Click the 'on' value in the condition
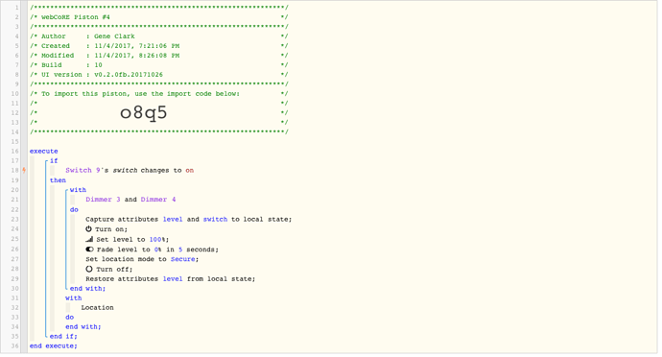 click(x=190, y=170)
